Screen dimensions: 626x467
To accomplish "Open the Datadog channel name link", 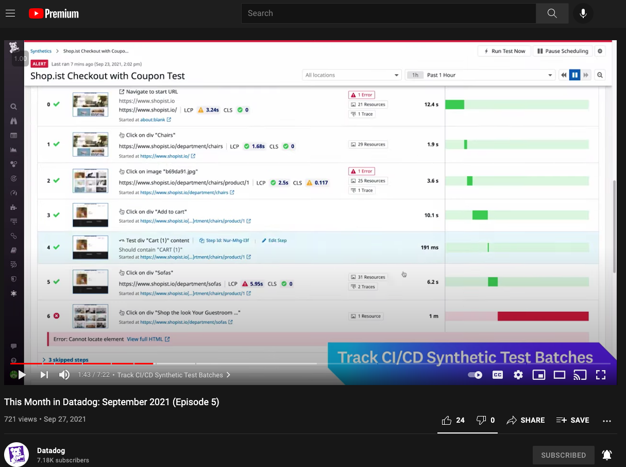I will pyautogui.click(x=52, y=451).
